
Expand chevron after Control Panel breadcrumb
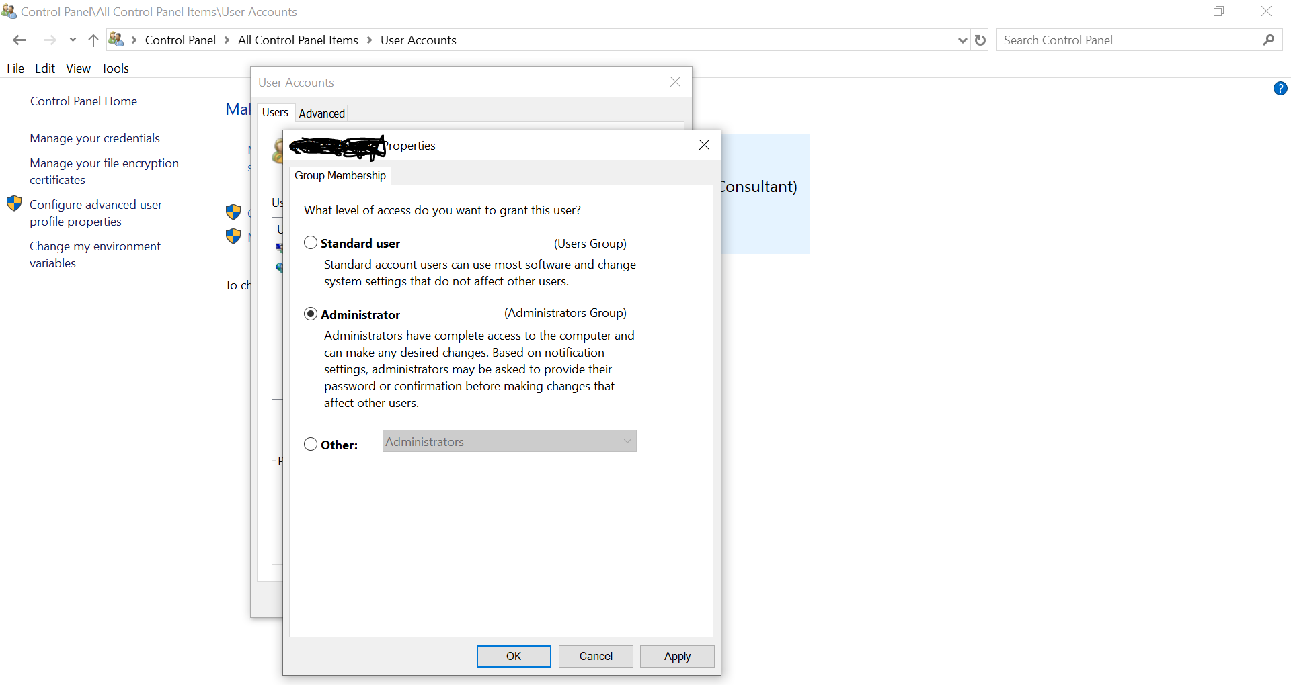click(x=227, y=40)
